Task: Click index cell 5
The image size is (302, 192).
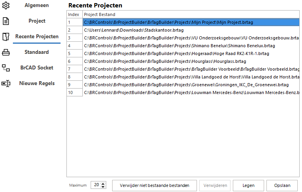Action: 75,53
